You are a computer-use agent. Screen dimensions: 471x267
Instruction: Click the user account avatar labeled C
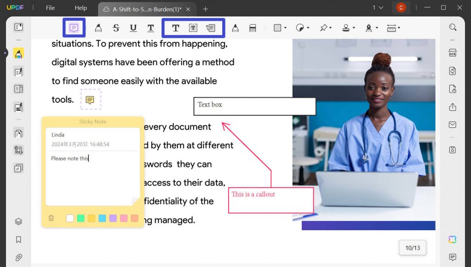401,8
